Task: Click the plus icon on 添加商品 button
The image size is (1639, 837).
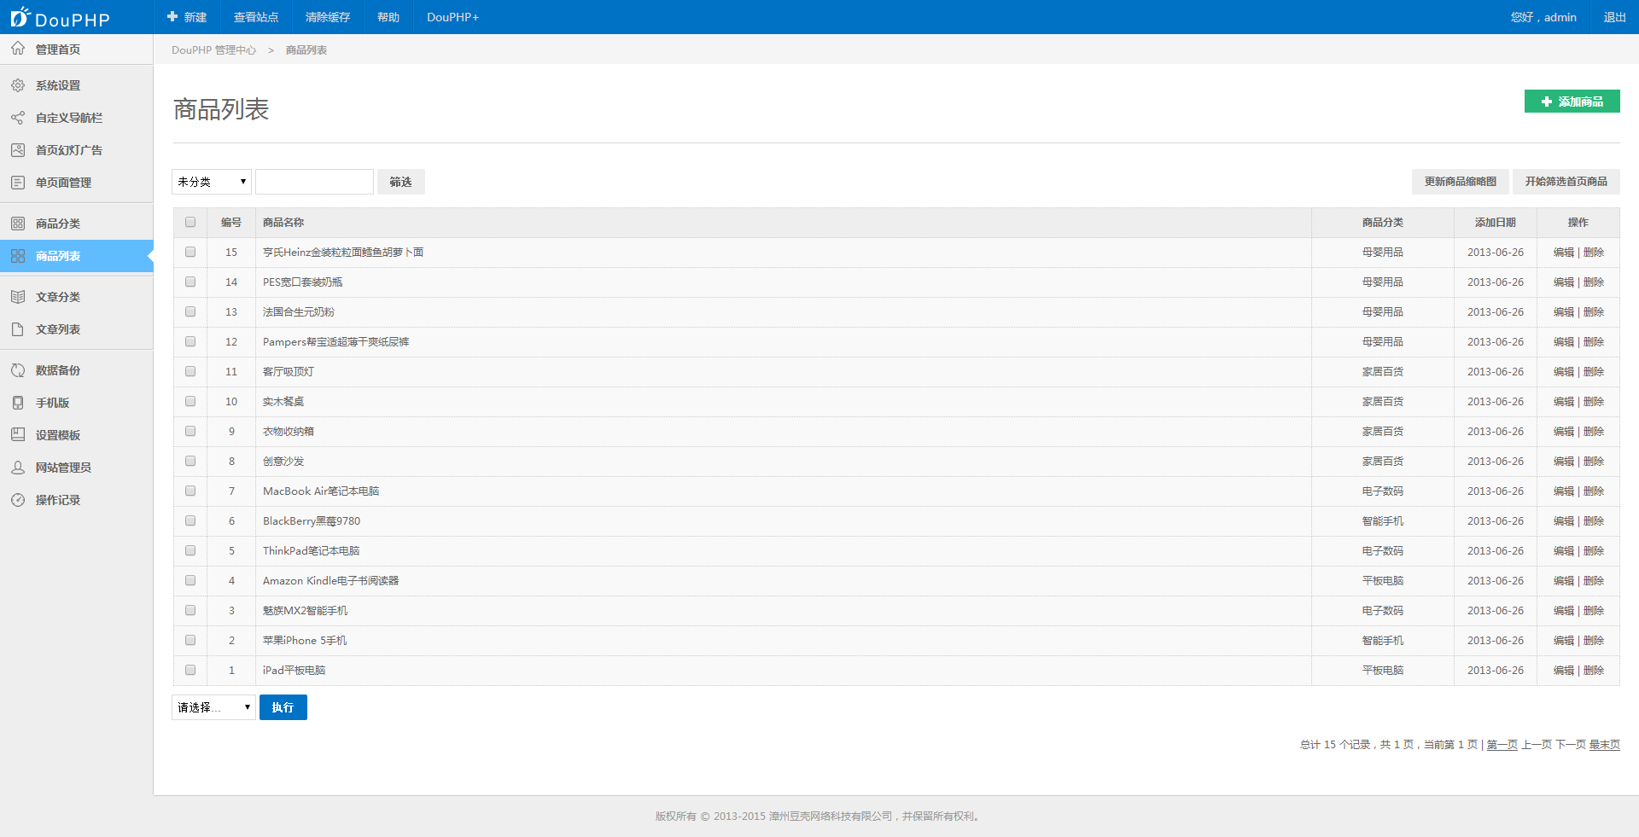Action: tap(1547, 102)
